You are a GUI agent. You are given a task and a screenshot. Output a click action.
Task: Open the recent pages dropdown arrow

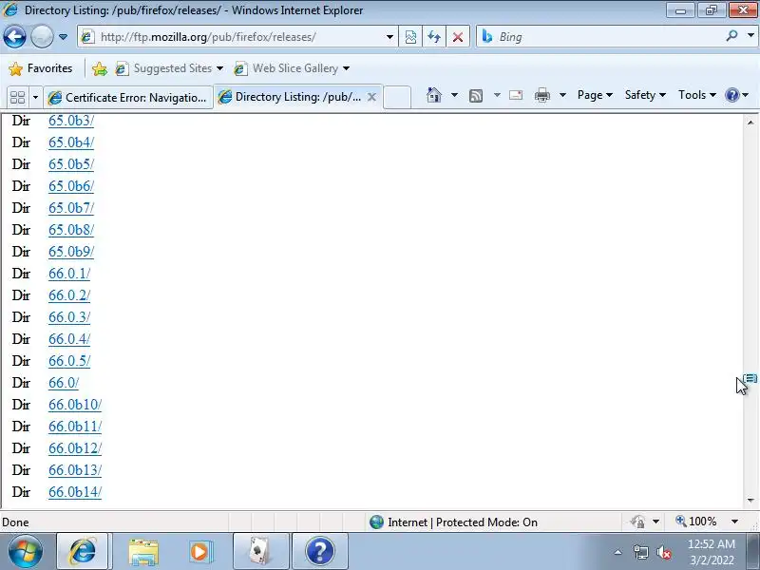click(x=63, y=37)
